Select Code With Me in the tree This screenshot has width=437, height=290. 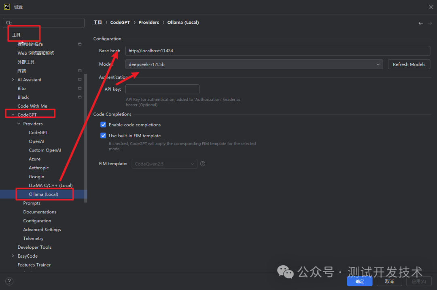point(32,106)
